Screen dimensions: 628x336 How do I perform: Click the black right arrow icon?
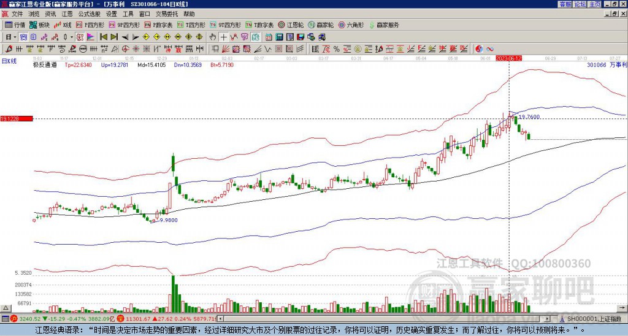point(136,37)
